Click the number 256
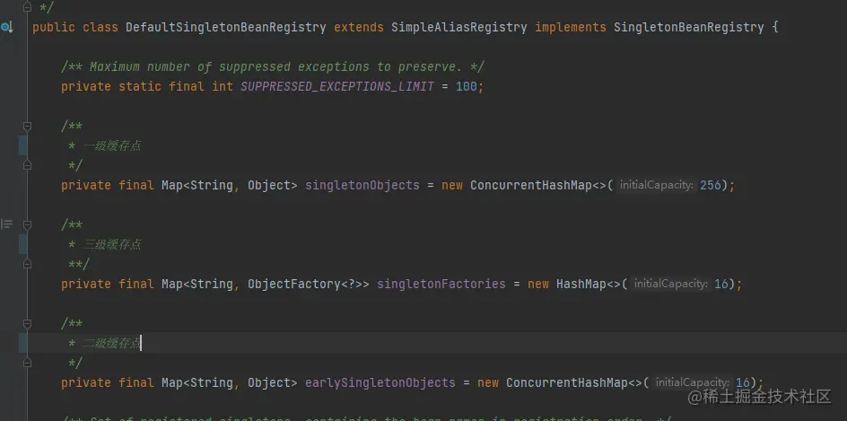This screenshot has height=421, width=847. click(x=711, y=186)
